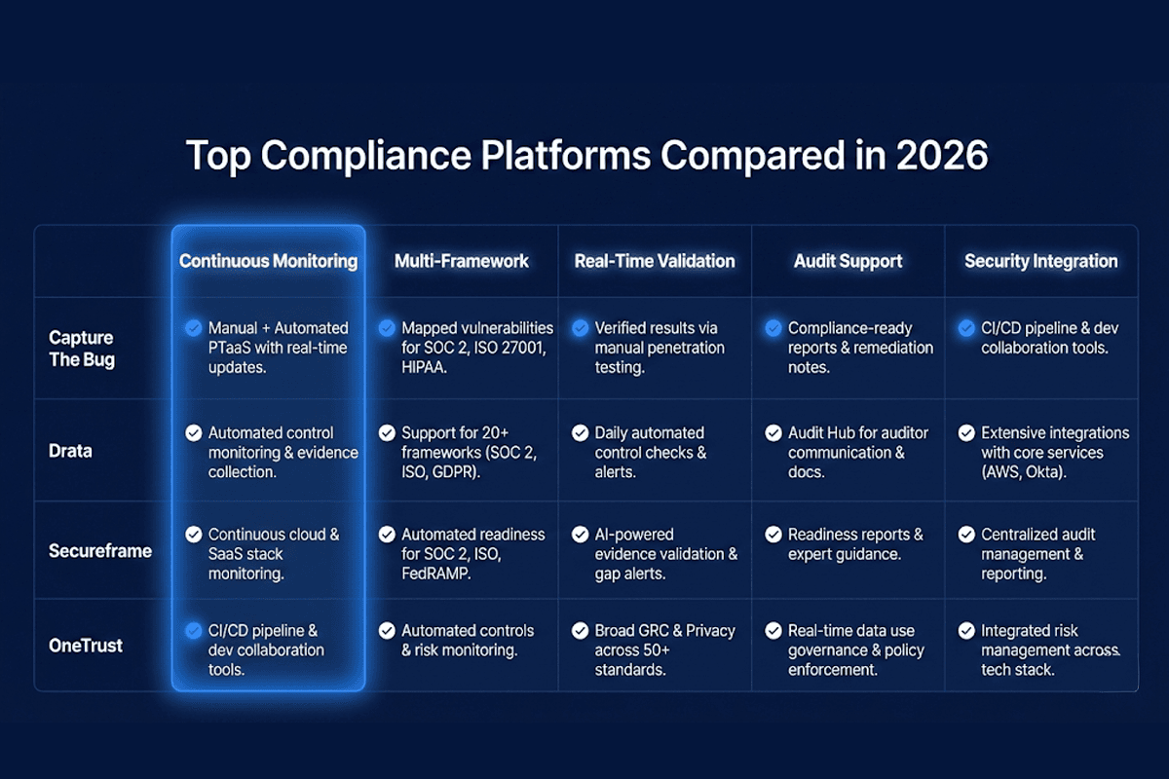Click the text 'Verified results via manual penetration testing.'

(660, 348)
